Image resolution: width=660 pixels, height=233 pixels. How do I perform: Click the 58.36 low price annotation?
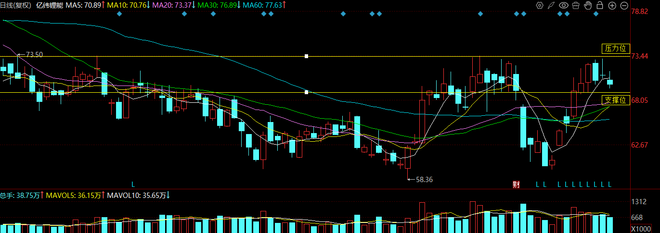[x=424, y=179]
